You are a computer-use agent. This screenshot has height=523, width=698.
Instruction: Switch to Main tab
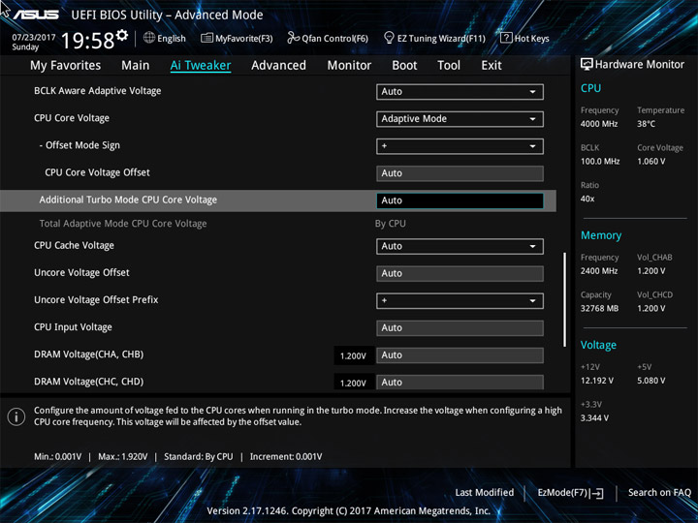(136, 66)
